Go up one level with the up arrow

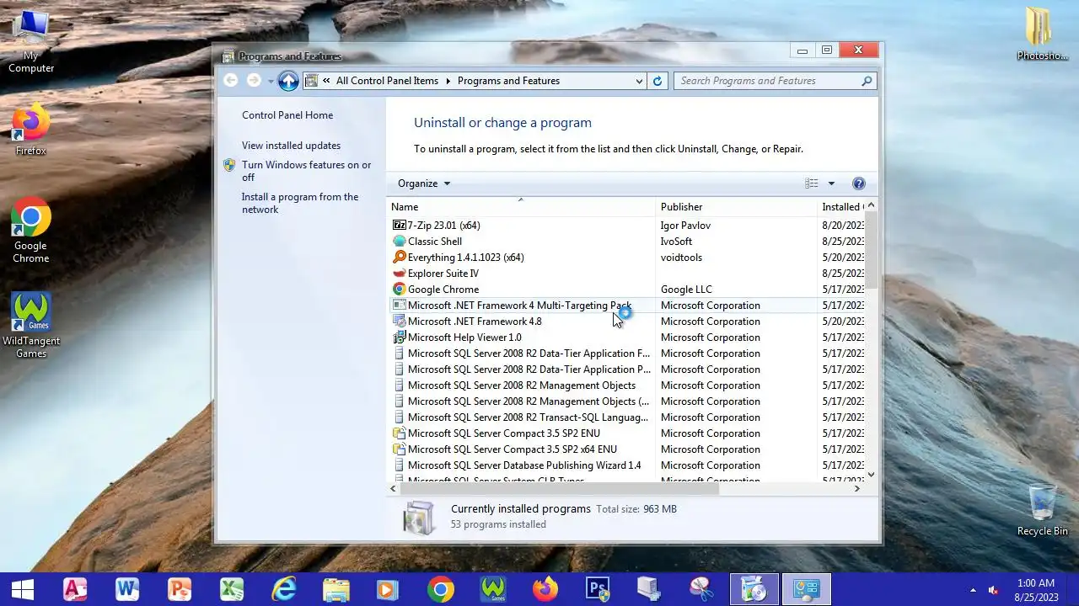288,81
